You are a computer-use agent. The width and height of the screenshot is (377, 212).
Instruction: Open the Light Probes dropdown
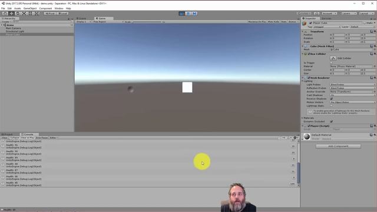(353, 85)
